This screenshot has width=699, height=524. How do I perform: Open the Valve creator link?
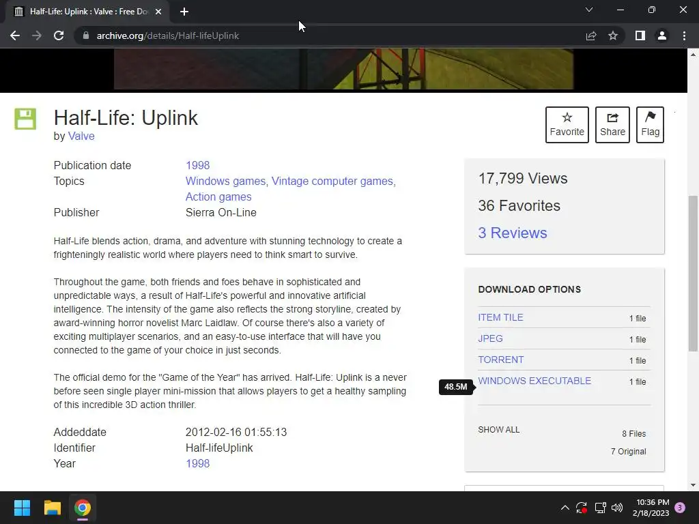[81, 136]
